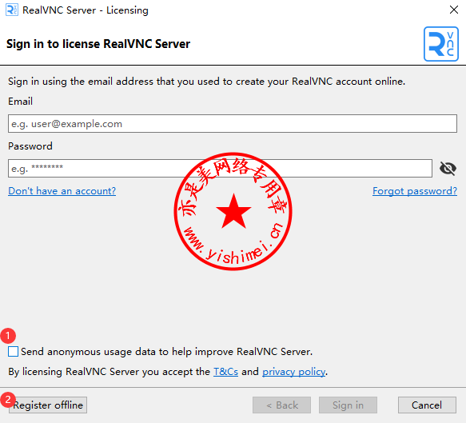Viewport: 466px width, 423px height.
Task: Click the Cancel button
Action: 427,405
